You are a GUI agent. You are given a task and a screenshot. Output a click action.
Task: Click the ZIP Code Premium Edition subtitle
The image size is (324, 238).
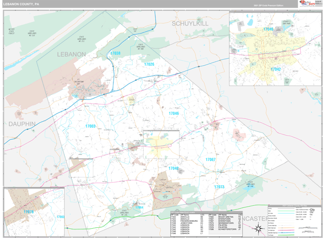click(268, 5)
